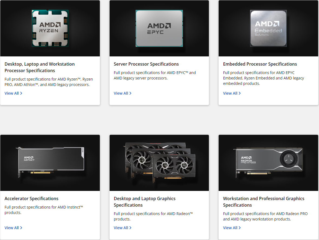Select the Embedded Processor Specifications heading

[x=260, y=64]
